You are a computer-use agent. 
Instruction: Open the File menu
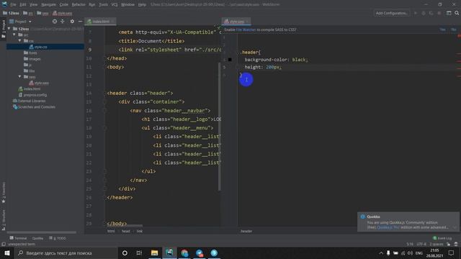pyautogui.click(x=13, y=4)
